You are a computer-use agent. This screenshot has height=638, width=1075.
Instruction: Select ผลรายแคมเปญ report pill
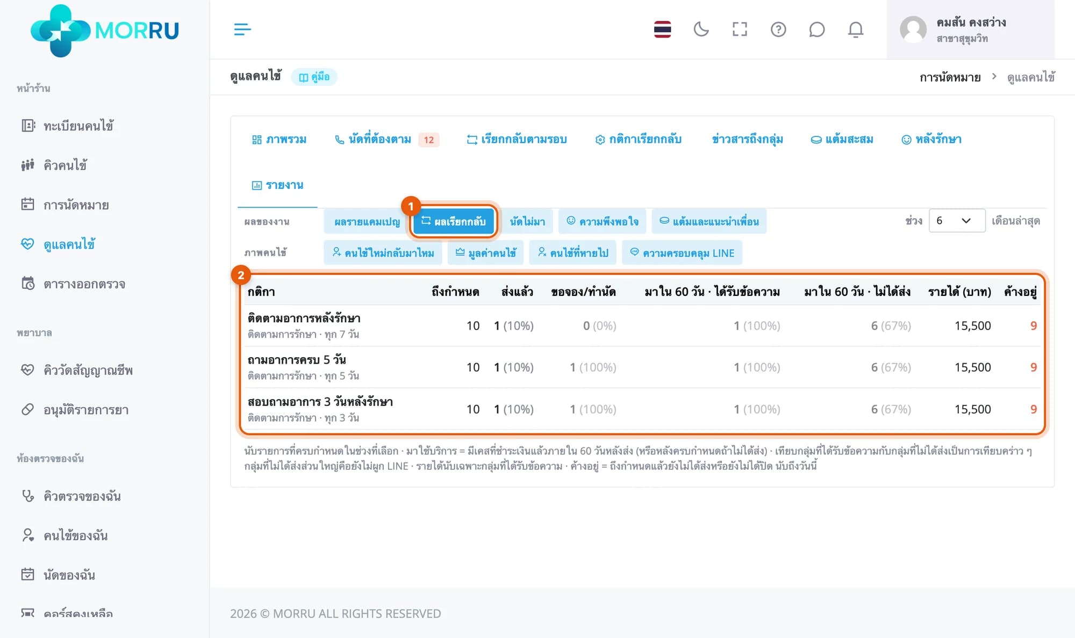pyautogui.click(x=367, y=221)
